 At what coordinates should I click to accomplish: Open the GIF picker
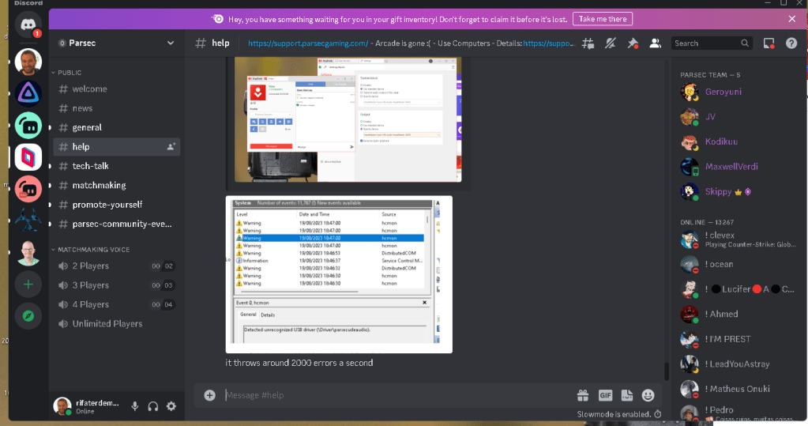pos(605,395)
